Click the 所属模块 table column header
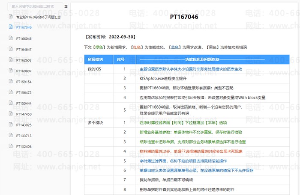The image size is (300, 195). 96,59
